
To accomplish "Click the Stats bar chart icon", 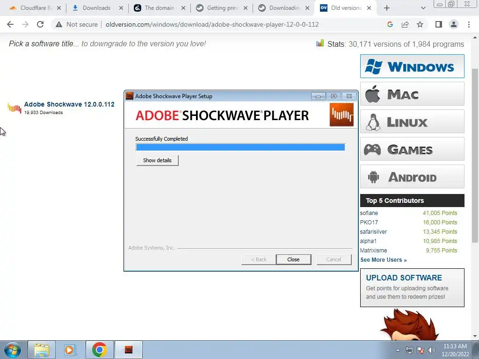I will click(x=320, y=43).
